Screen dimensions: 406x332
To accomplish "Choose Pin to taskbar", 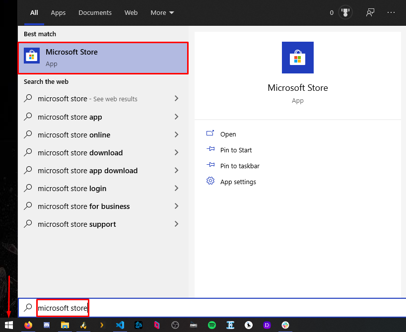I will click(240, 166).
